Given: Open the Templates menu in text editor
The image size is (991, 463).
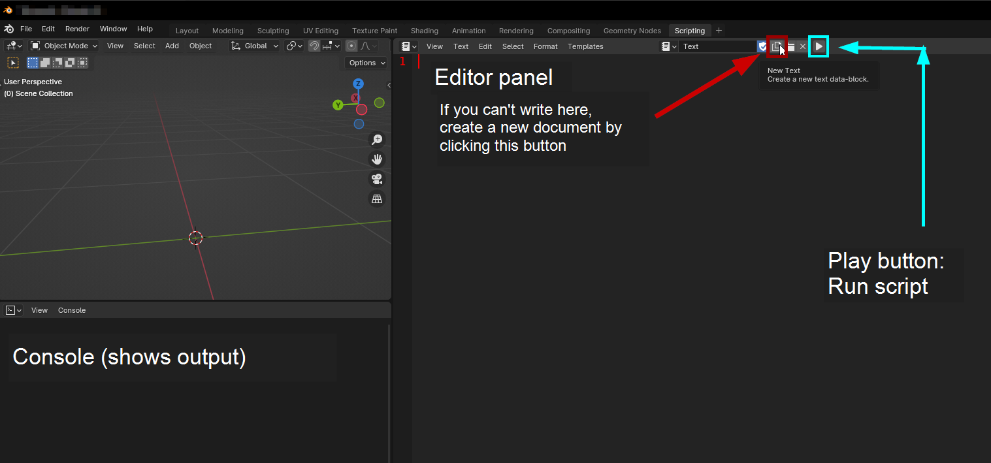Looking at the screenshot, I should (x=585, y=46).
